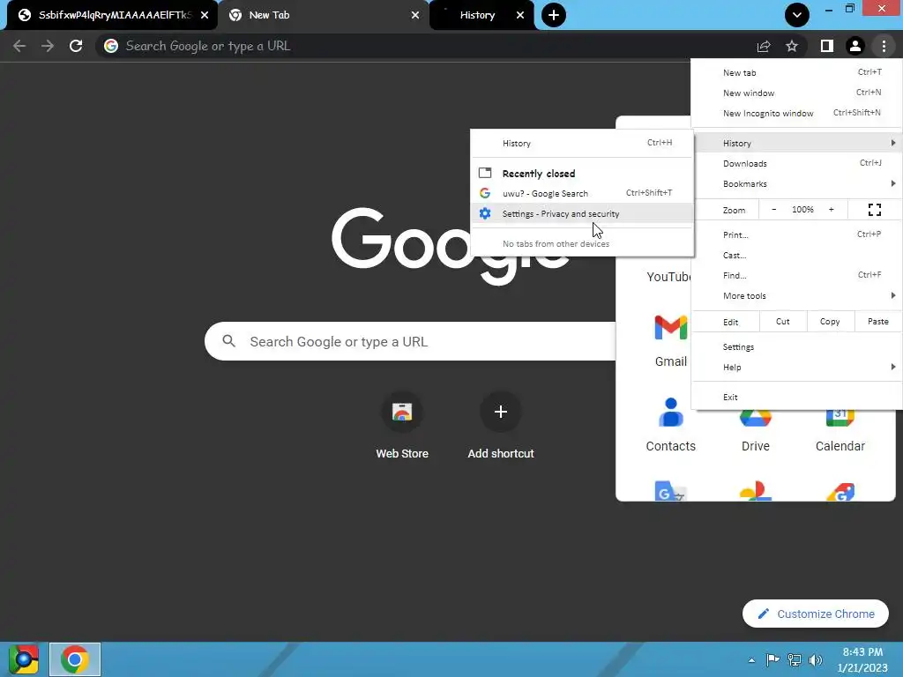The height and width of the screenshot is (677, 903).
Task: Click Copy in the Edit row
Action: (829, 322)
